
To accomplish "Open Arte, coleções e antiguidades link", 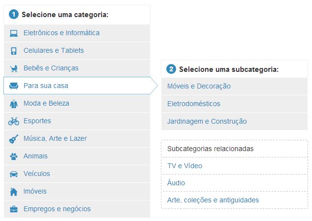I will click(x=213, y=200).
